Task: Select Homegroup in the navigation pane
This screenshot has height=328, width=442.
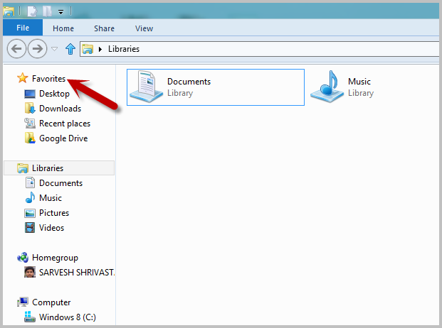Action: 55,258
